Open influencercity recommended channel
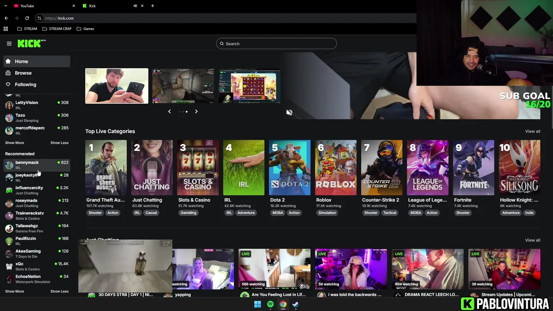Viewport: 553px width, 311px height. [37, 190]
